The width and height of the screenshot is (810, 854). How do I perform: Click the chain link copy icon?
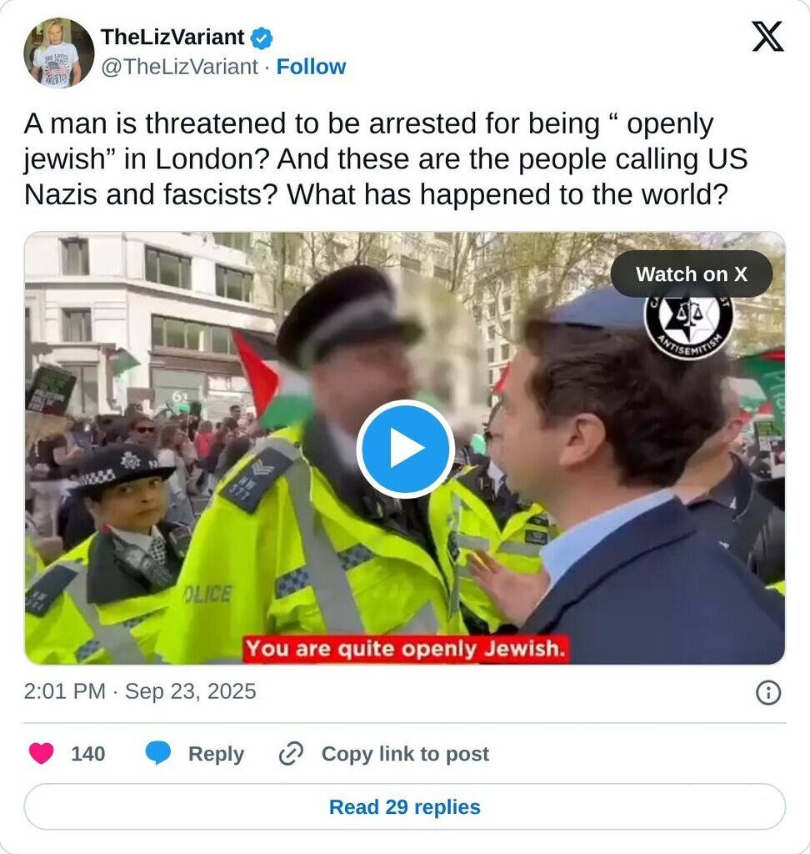click(291, 754)
